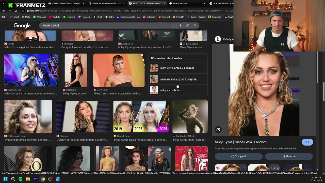
Task: Open File Explorer from taskbar
Action: (28, 179)
